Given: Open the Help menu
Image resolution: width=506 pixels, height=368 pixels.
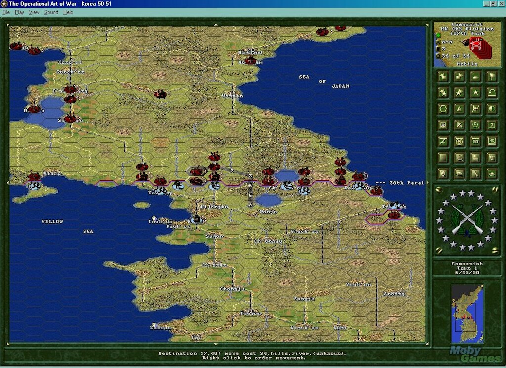Looking at the screenshot, I should (68, 12).
